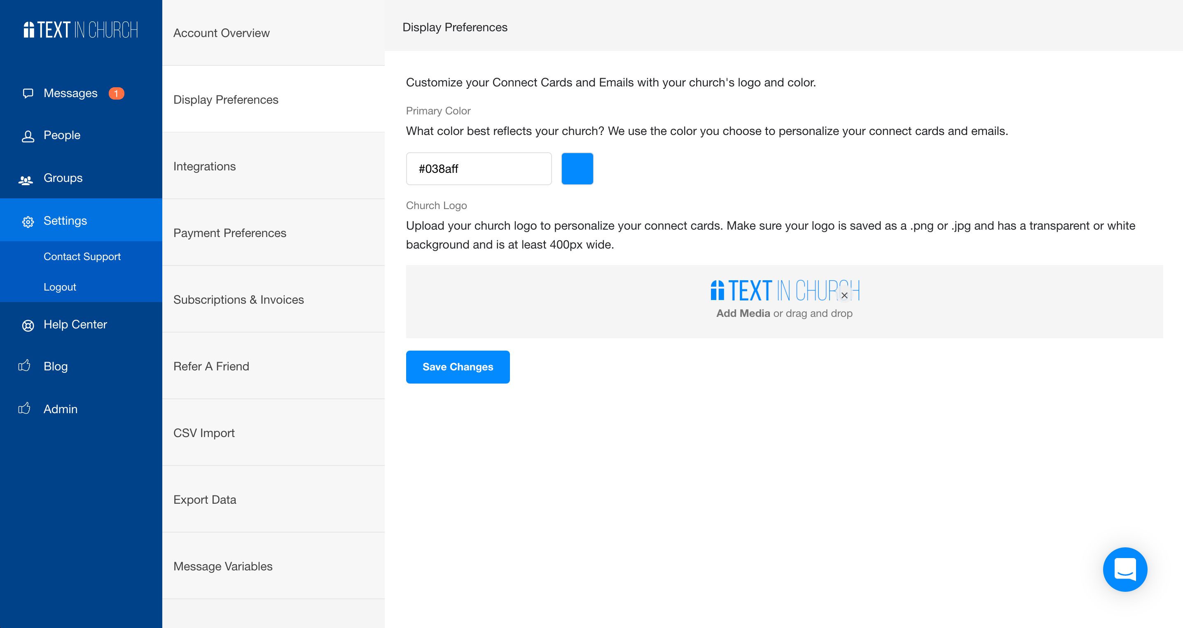
Task: Click the Messages speech bubble icon
Action: 28,93
